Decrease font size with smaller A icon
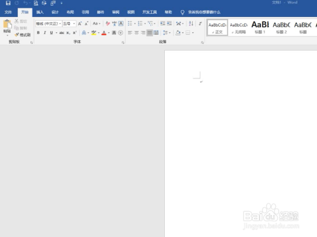 [86, 23]
